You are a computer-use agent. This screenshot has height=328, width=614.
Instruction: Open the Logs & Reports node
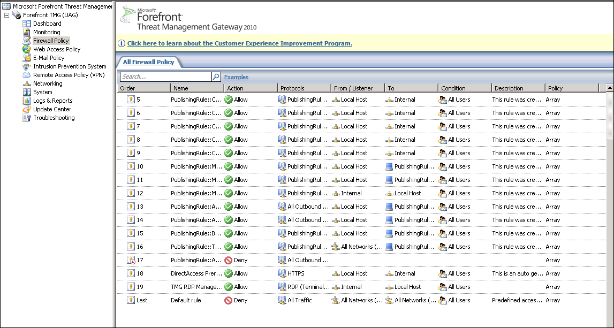(53, 101)
